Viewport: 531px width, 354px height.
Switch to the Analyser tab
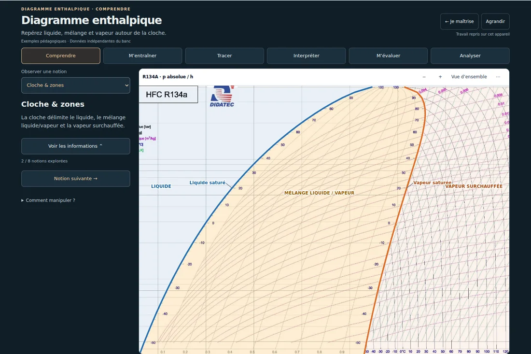click(x=470, y=56)
